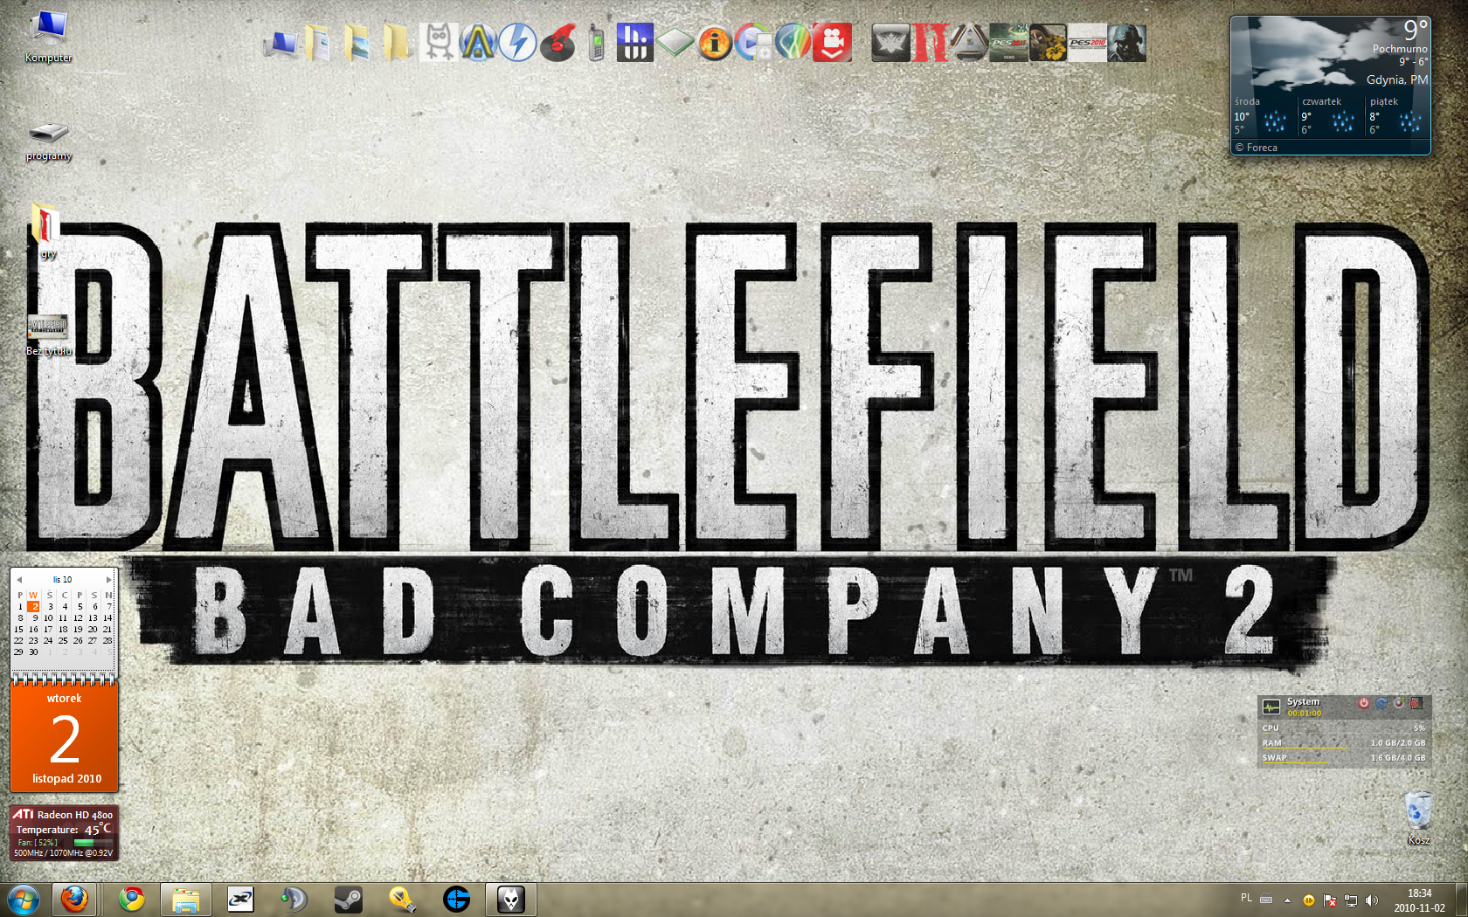The height and width of the screenshot is (917, 1468).
Task: Open TeamSpeak from the taskbar
Action: (294, 899)
